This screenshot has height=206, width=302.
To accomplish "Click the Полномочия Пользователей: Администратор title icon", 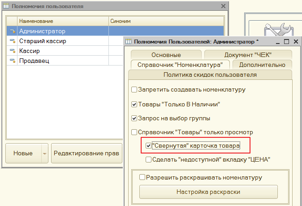I will pyautogui.click(x=128, y=41).
